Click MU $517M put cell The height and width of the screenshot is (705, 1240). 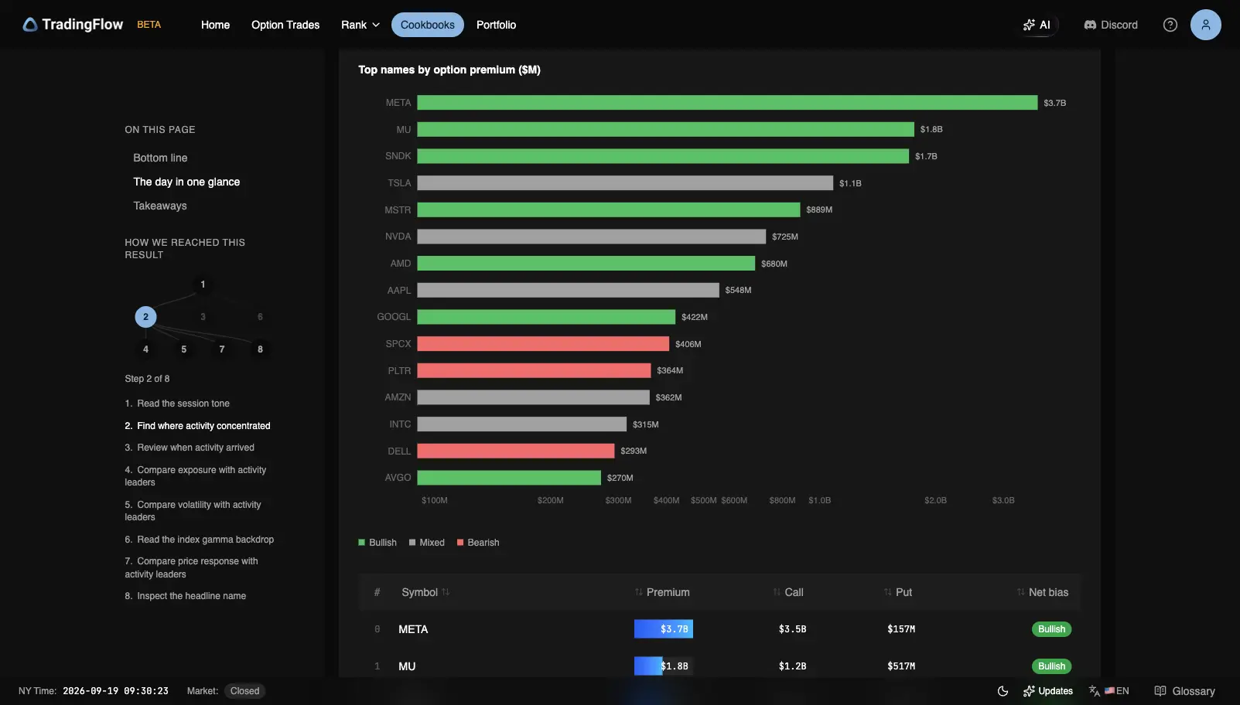point(901,666)
